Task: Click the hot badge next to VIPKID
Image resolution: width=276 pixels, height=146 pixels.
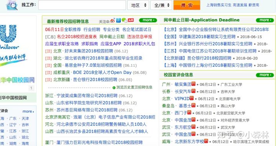Action: tap(192, 98)
